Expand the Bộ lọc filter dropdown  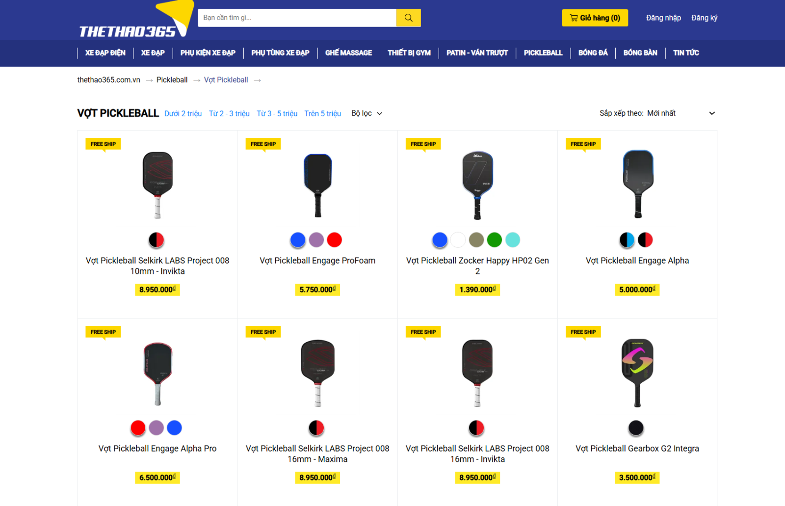point(366,113)
